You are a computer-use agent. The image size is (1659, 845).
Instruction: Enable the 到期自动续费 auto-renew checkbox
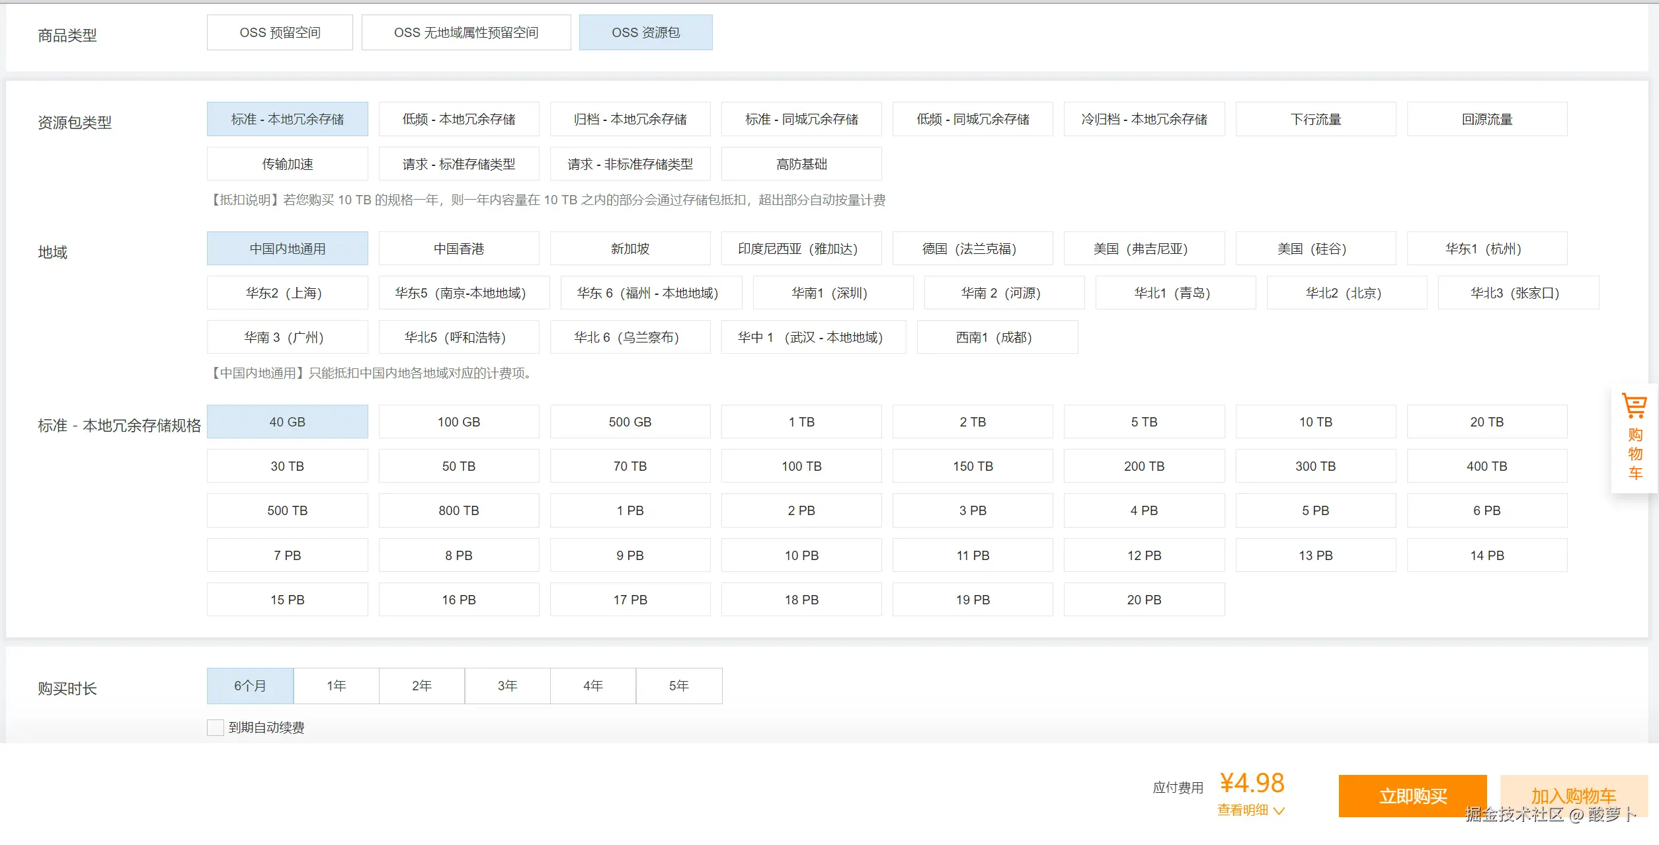pos(215,727)
